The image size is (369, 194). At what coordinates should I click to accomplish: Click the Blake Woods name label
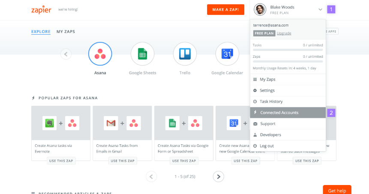282,7
